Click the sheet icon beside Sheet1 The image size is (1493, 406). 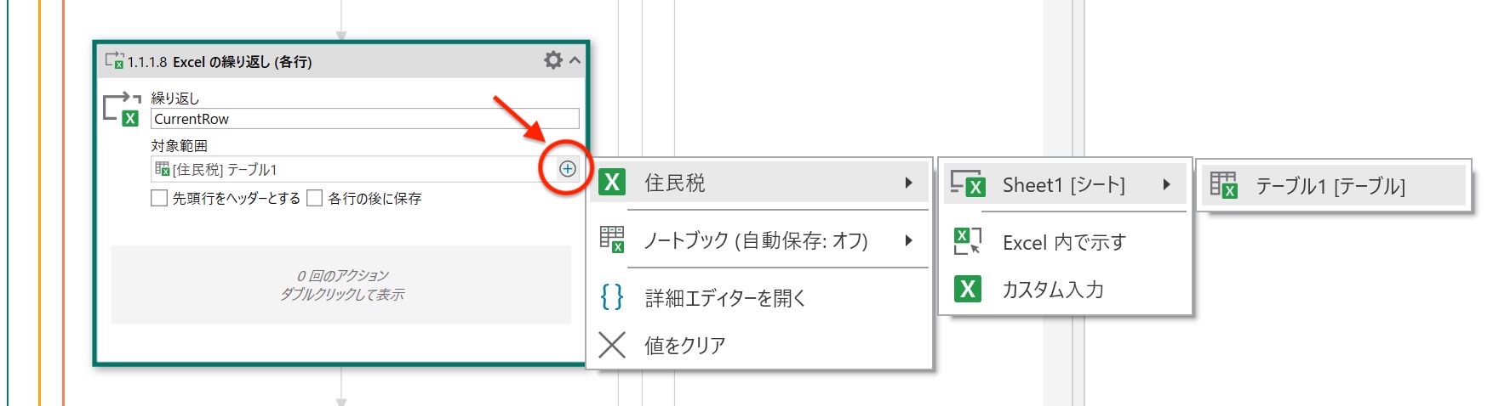pyautogui.click(x=968, y=183)
